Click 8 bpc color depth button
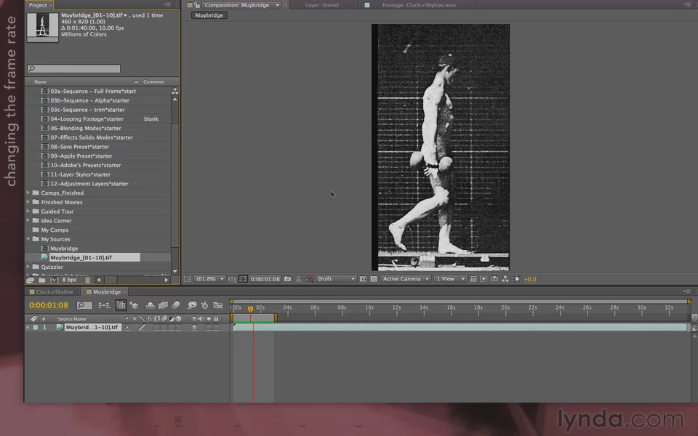The width and height of the screenshot is (698, 436). (70, 280)
